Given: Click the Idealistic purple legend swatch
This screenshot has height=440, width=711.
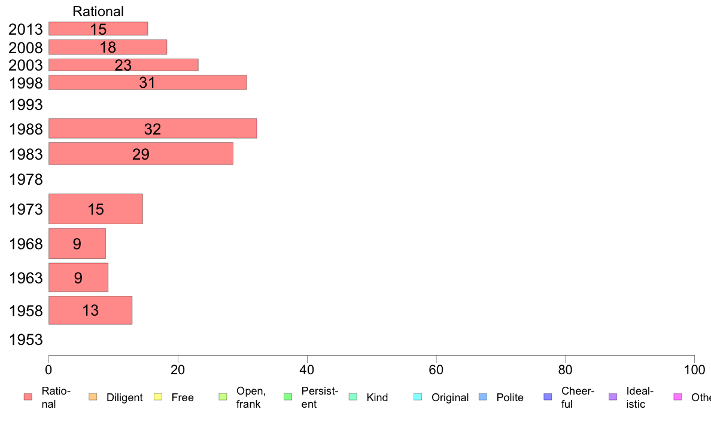Looking at the screenshot, I should (x=613, y=397).
